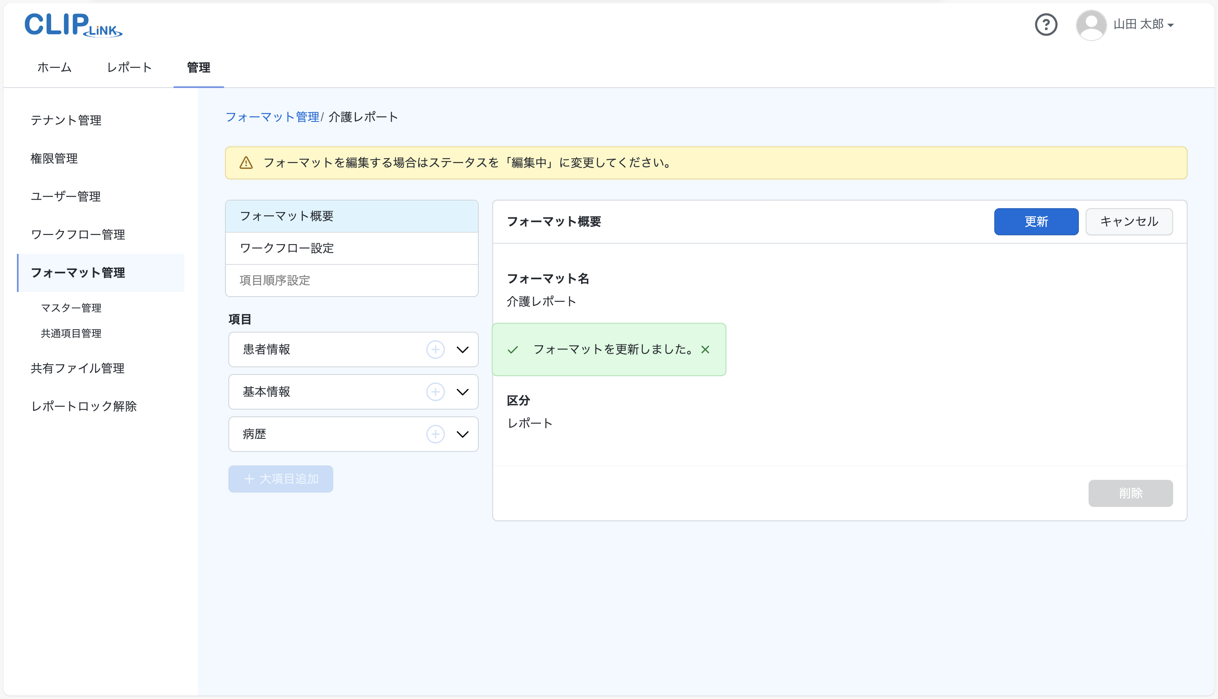Open マスター管理 in the sidebar
This screenshot has width=1218, height=699.
click(71, 308)
